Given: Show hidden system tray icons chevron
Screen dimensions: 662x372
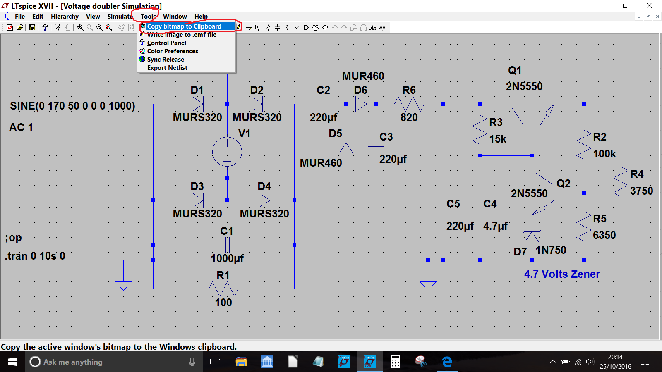Looking at the screenshot, I should (x=553, y=362).
